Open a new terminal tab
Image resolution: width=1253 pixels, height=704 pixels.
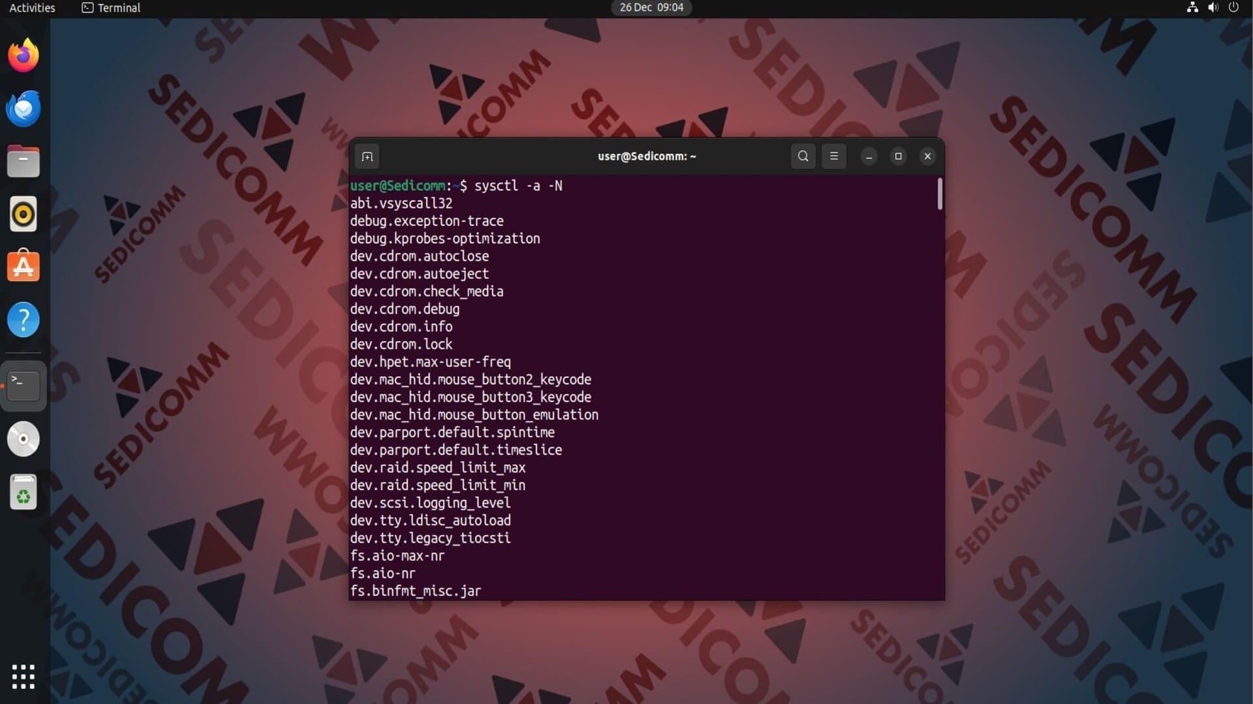(367, 156)
